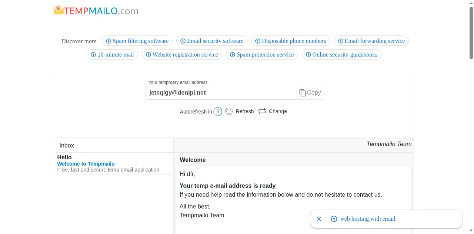Click the Tempmailo Team sender header
The width and height of the screenshot is (474, 234).
(389, 144)
